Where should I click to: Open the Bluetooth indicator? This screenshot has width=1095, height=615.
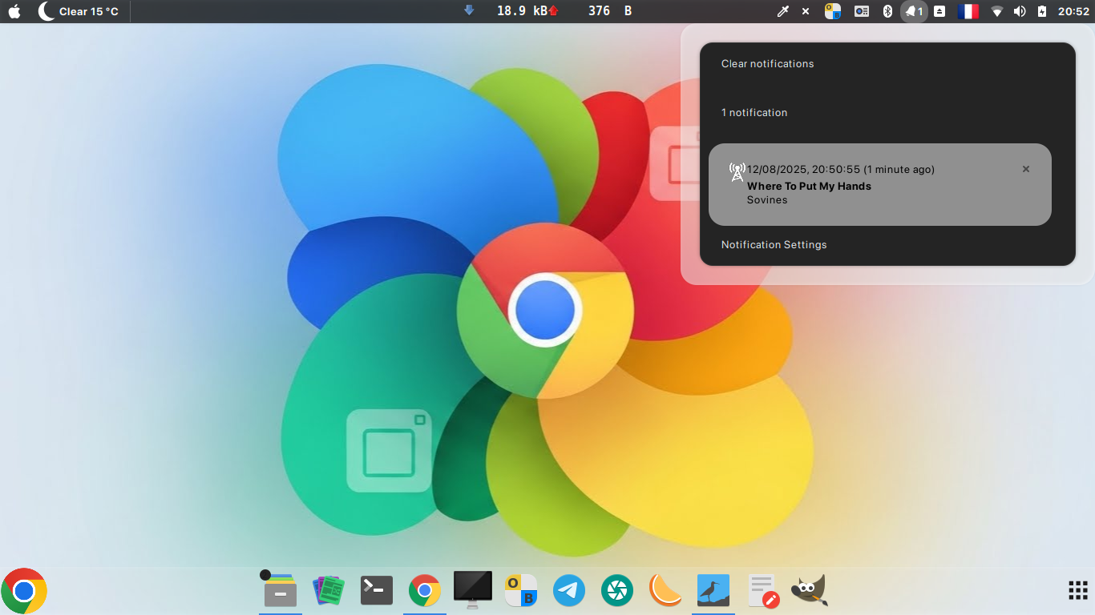pos(887,11)
